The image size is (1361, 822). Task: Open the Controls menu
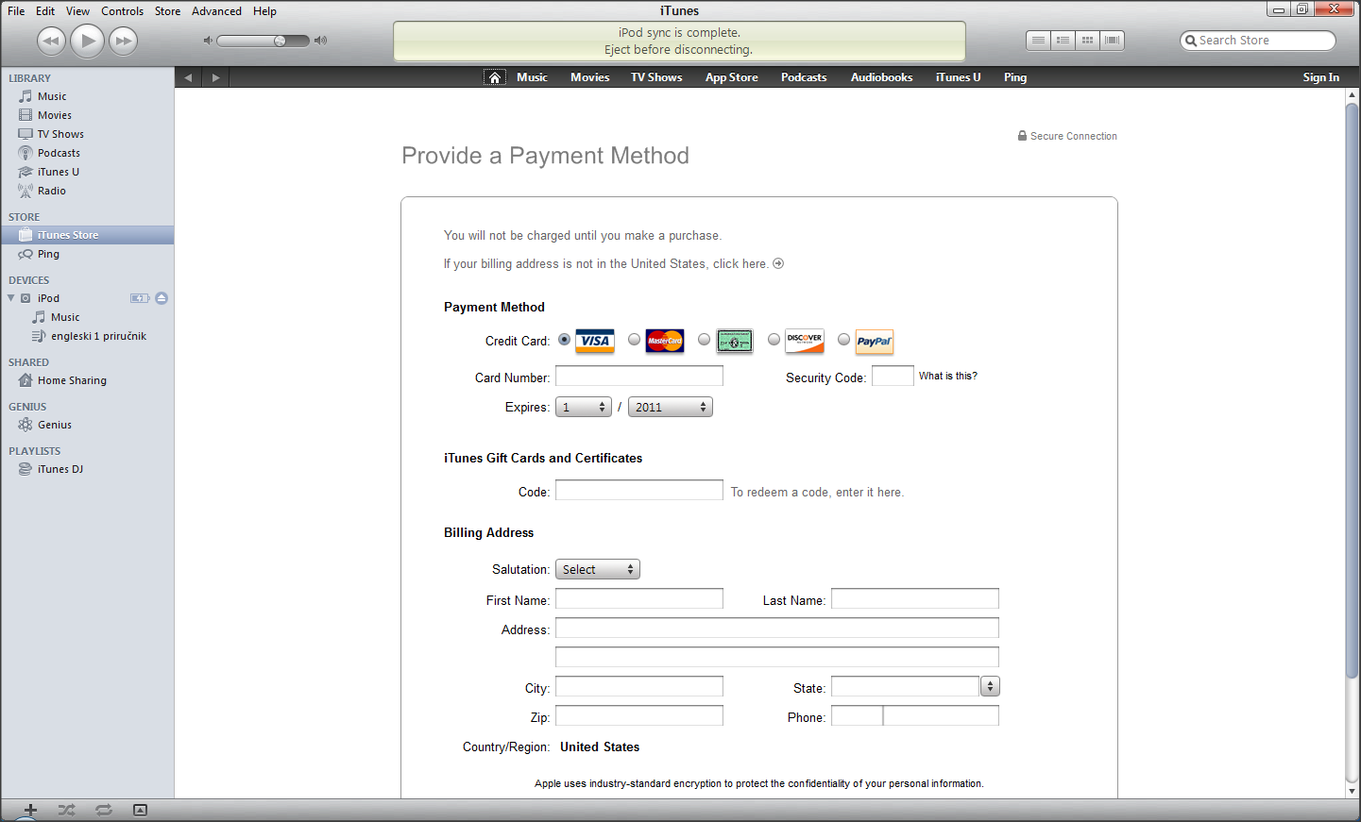pyautogui.click(x=123, y=11)
